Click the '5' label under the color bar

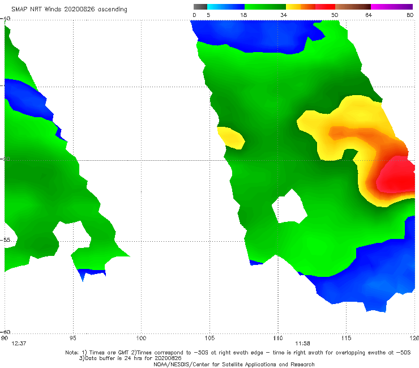tap(208, 15)
